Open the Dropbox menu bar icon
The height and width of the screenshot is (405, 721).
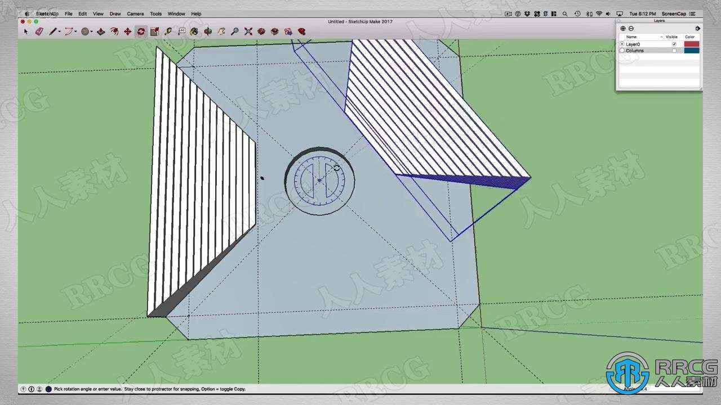click(527, 13)
